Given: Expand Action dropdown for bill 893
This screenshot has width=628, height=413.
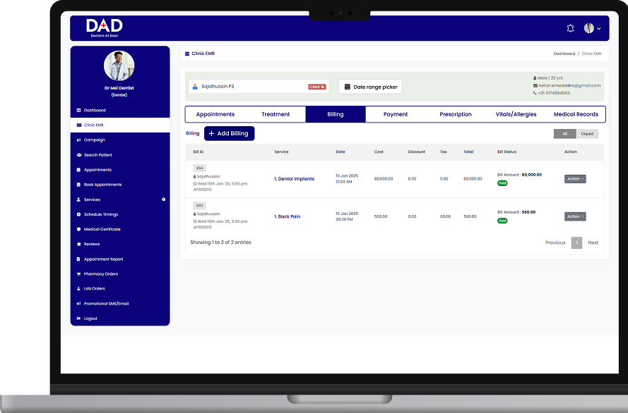Looking at the screenshot, I should click(x=574, y=217).
